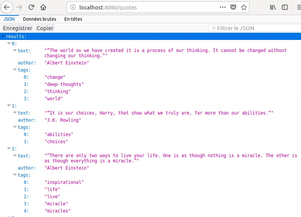The image size is (301, 217).
Task: Select the "miracles" tag value
Action: 58,211
